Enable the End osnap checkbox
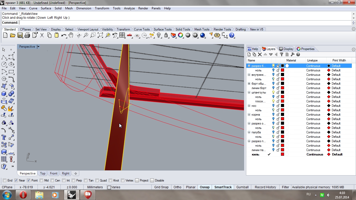Image resolution: width=356 pixels, height=200 pixels. tap(4, 180)
